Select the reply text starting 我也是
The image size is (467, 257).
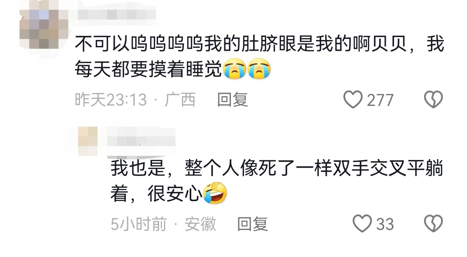click(x=277, y=181)
